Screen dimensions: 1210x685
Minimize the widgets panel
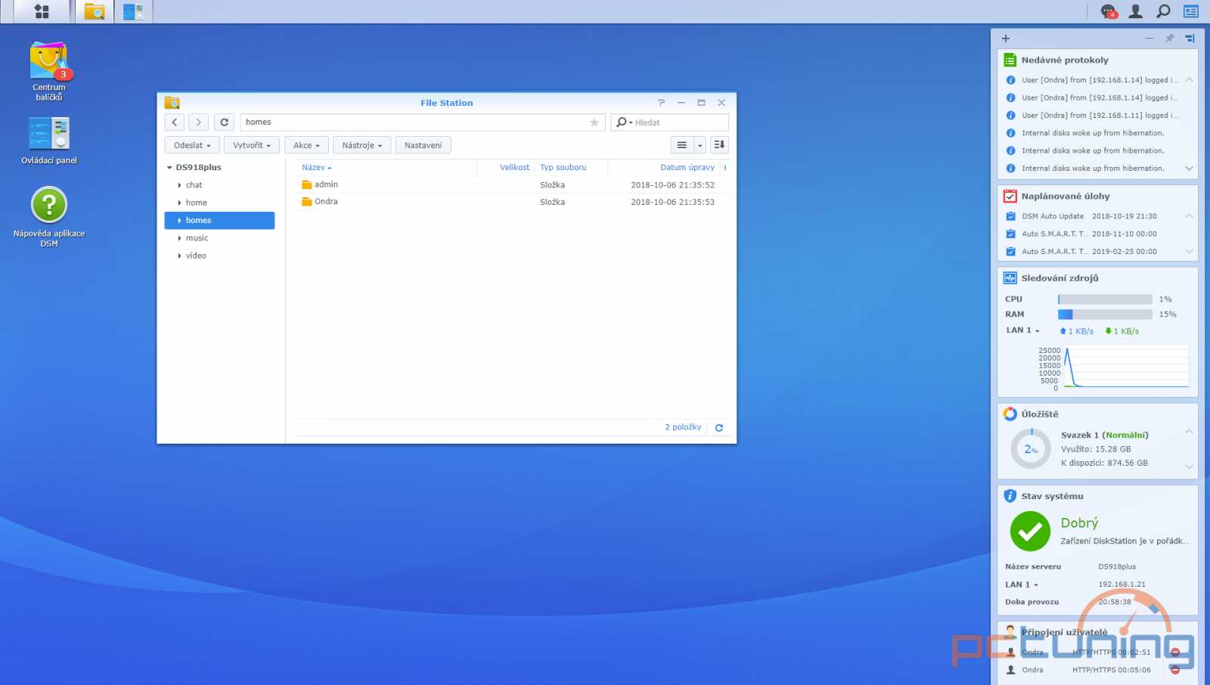point(1149,39)
